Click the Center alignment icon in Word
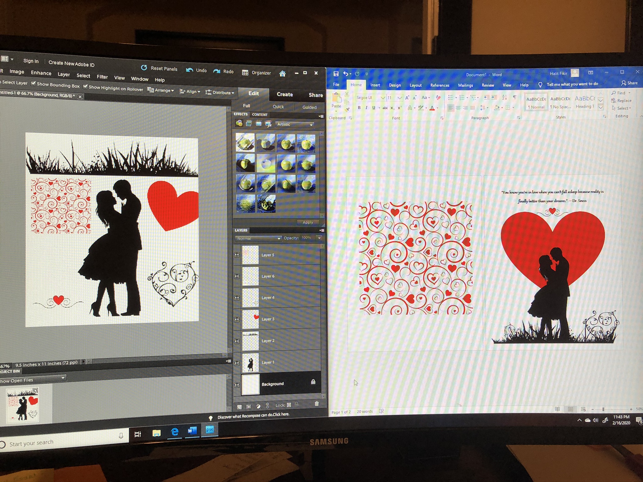 [458, 108]
